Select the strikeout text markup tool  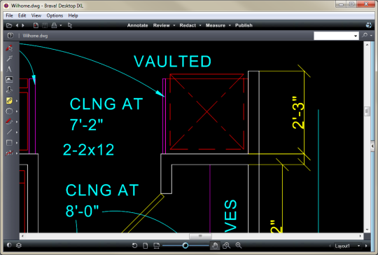point(9,153)
